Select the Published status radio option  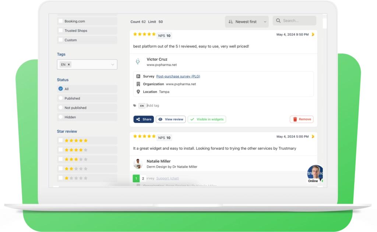tap(61, 98)
